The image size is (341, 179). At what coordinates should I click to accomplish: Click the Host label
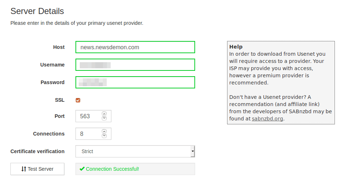(59, 47)
